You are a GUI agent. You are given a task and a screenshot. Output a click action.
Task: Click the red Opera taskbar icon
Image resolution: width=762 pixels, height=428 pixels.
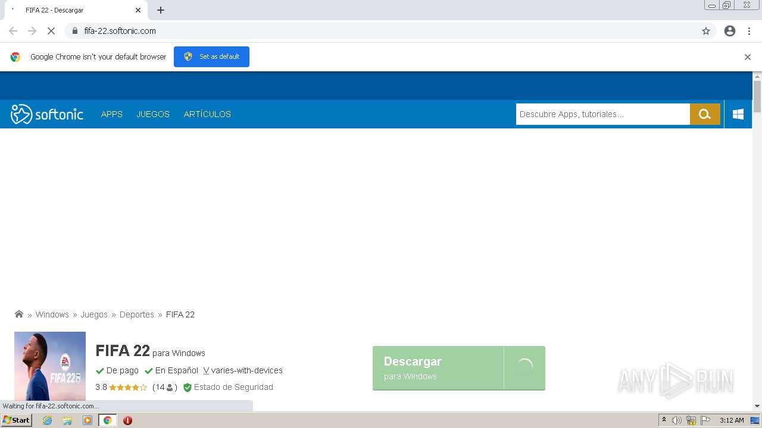pos(127,420)
